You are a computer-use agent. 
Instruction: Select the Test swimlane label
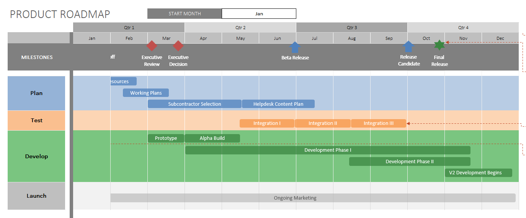pos(36,120)
